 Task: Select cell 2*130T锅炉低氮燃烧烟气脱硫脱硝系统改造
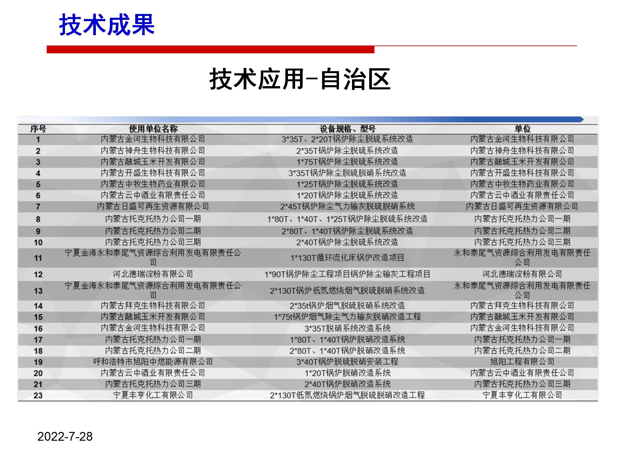point(347,291)
